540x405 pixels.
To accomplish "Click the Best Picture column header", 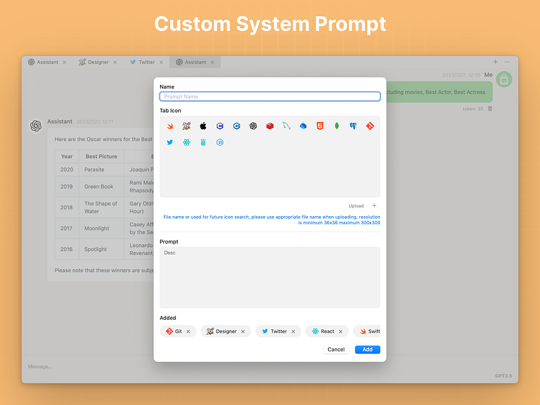I will (x=101, y=157).
